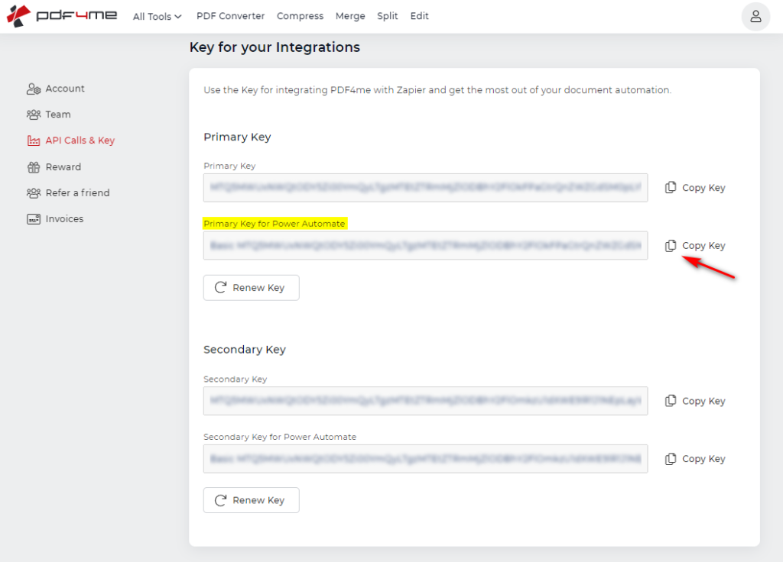Click refresh icon in Secondary Renew Key button
Viewport: 783px width, 562px height.
click(x=220, y=500)
